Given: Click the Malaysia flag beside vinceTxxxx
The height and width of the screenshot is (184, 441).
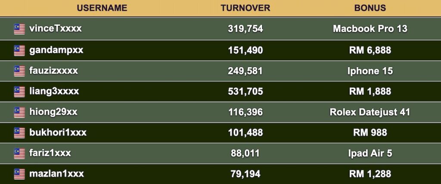Looking at the screenshot, I should click(x=19, y=29).
